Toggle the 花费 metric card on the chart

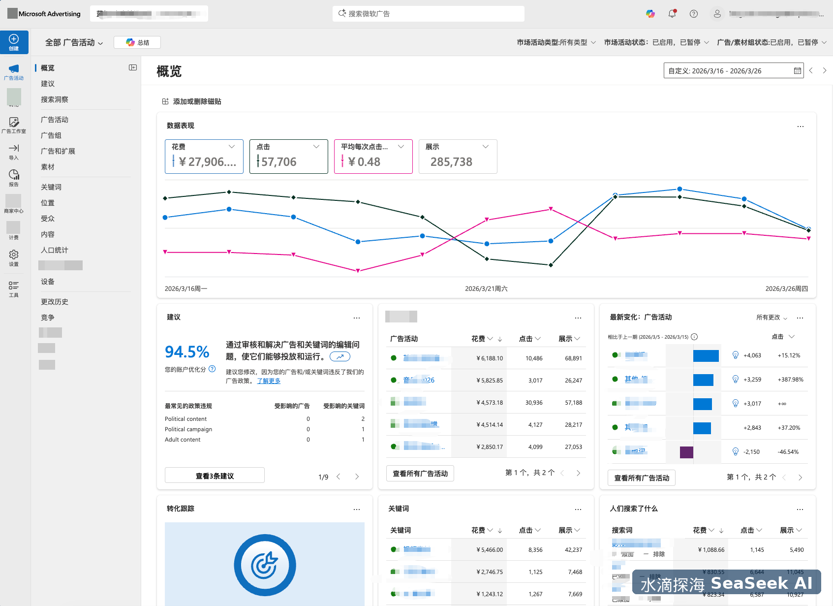coord(204,157)
